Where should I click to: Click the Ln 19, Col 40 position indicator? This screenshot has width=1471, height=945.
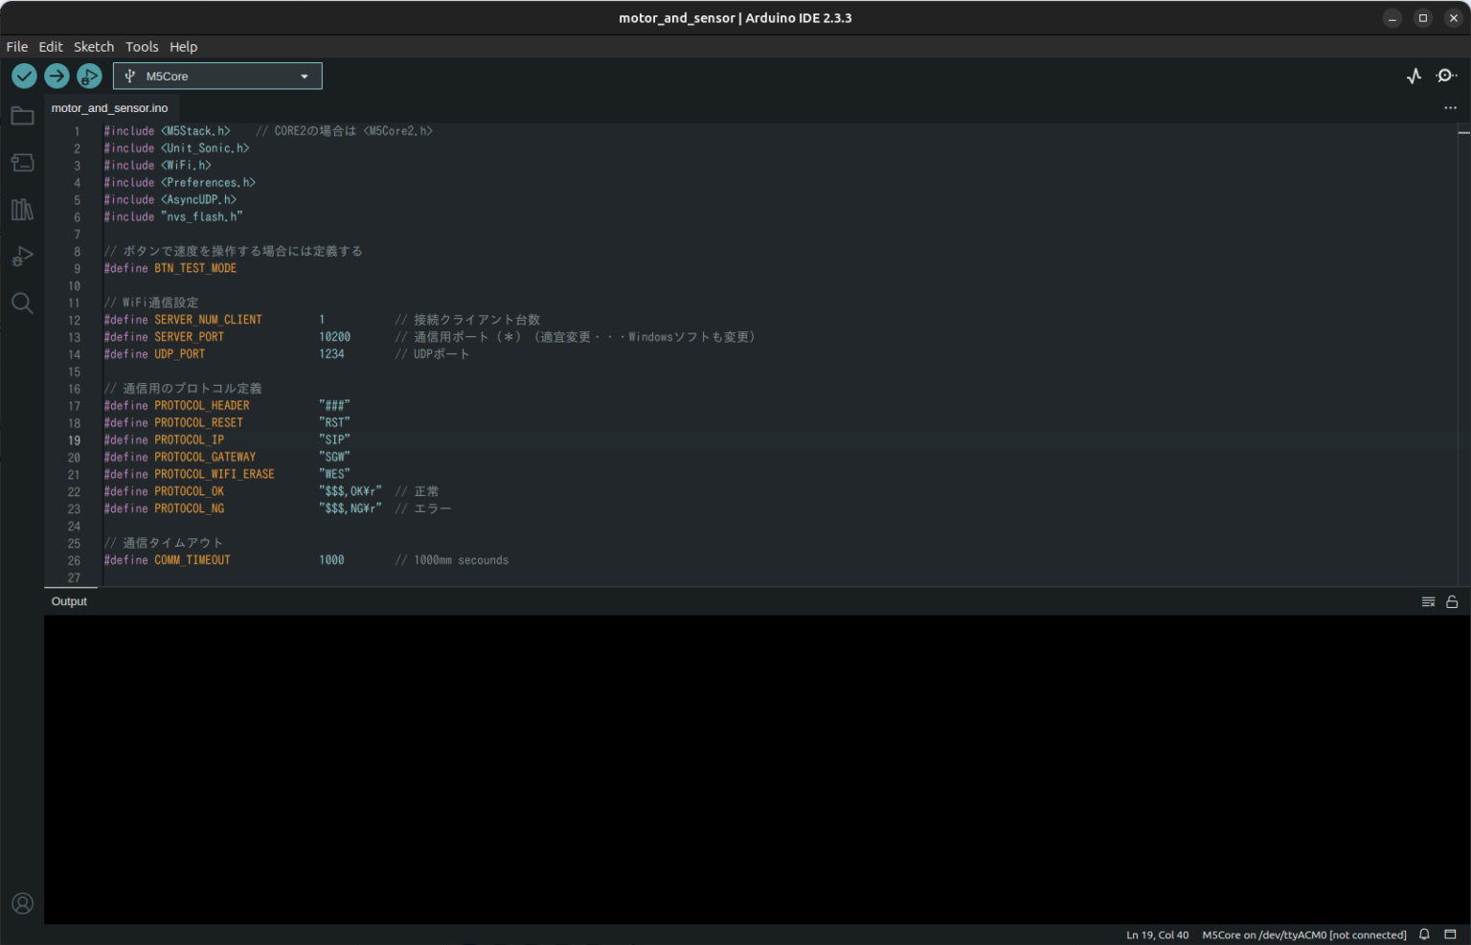(x=1157, y=935)
